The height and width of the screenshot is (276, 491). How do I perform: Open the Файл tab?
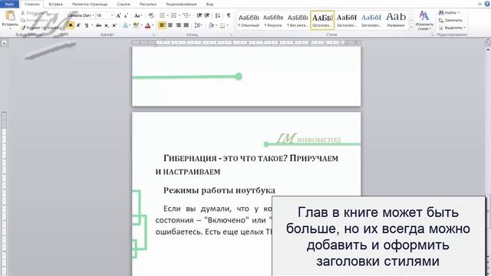point(10,4)
